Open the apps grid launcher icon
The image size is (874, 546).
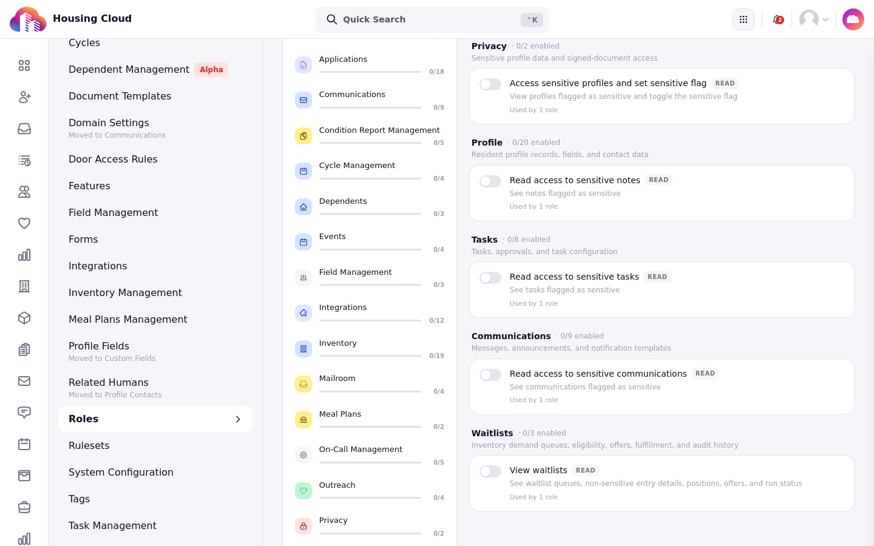pos(744,19)
